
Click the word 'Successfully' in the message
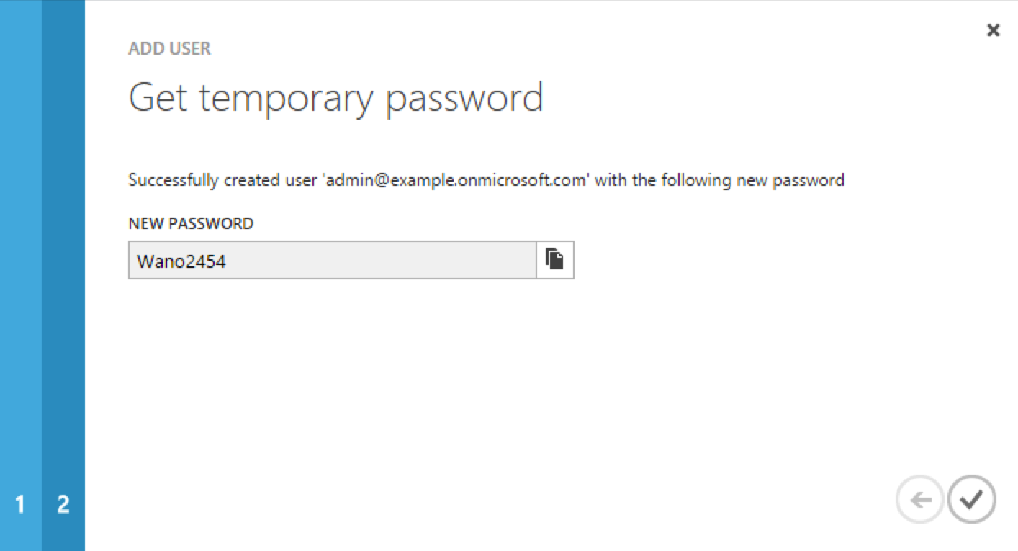click(174, 180)
